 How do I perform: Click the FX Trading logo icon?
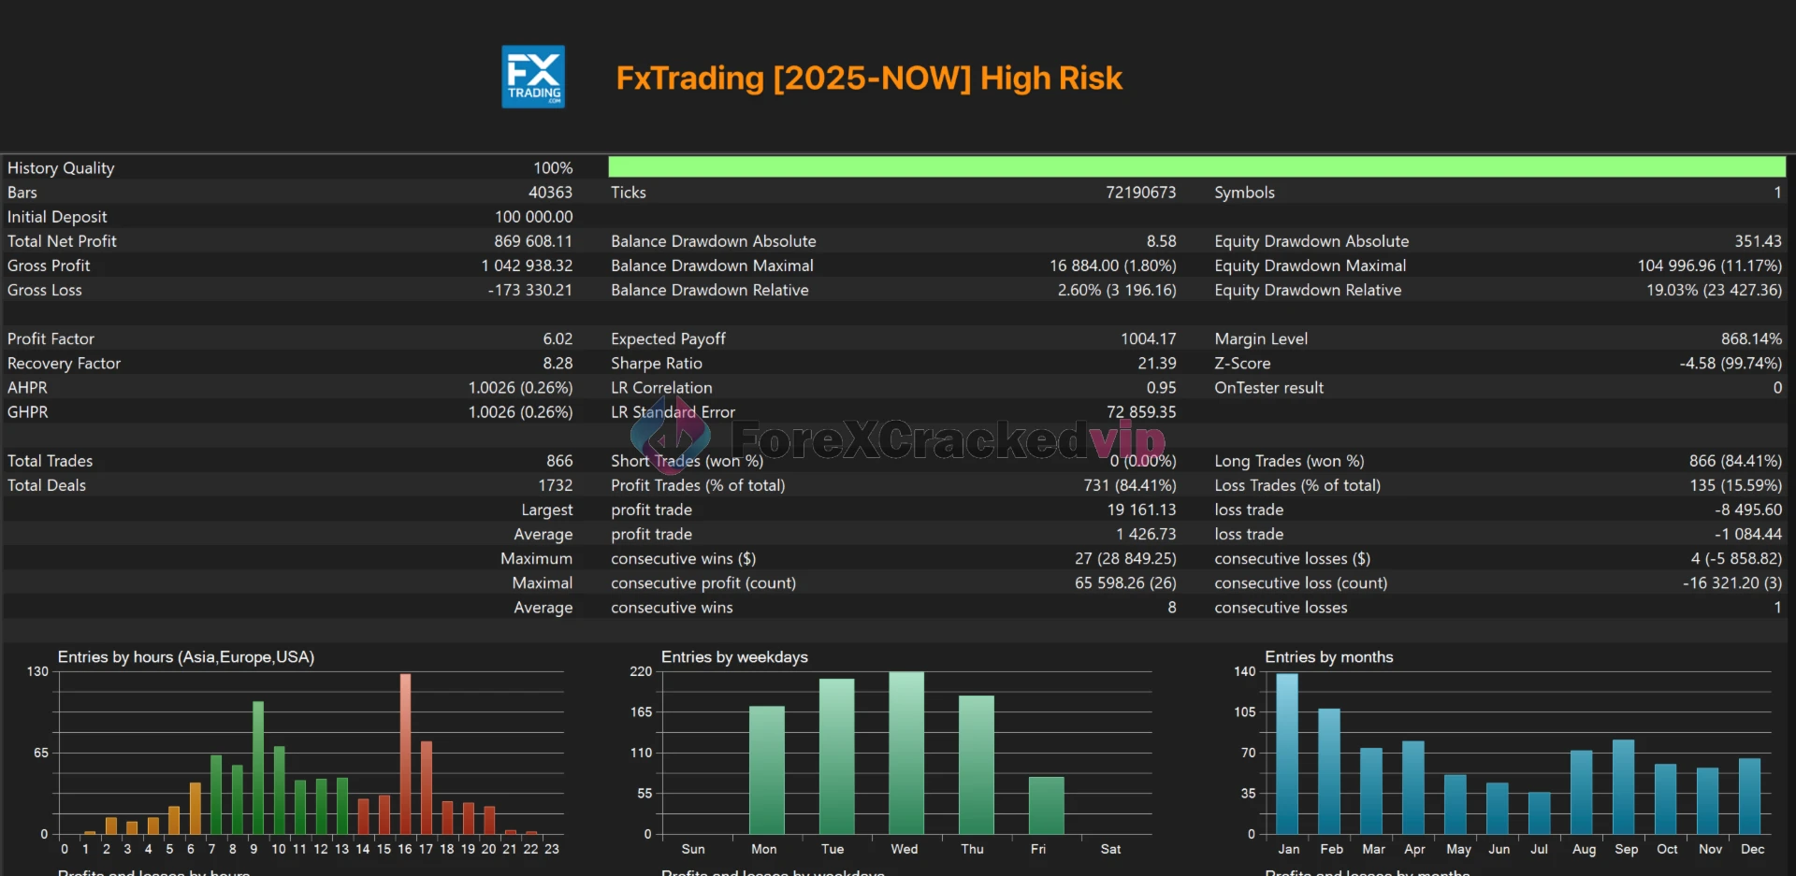(x=532, y=77)
